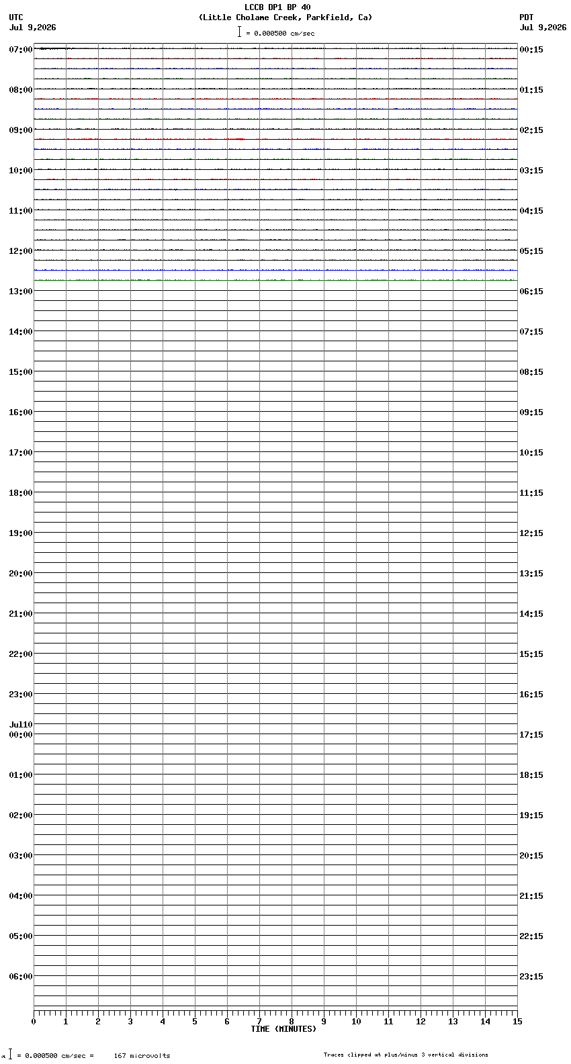Select the 'Jul 9,2026' date under UTC
Viewport: 571px width, 1064px height.
click(33, 28)
